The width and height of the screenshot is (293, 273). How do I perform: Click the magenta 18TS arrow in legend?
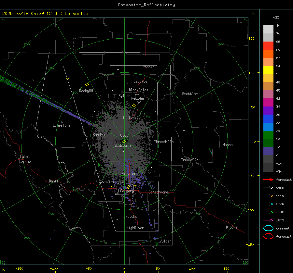[x=268, y=220]
